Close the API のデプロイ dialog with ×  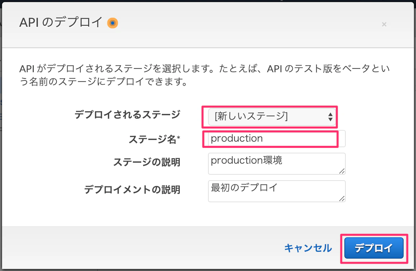(x=384, y=24)
